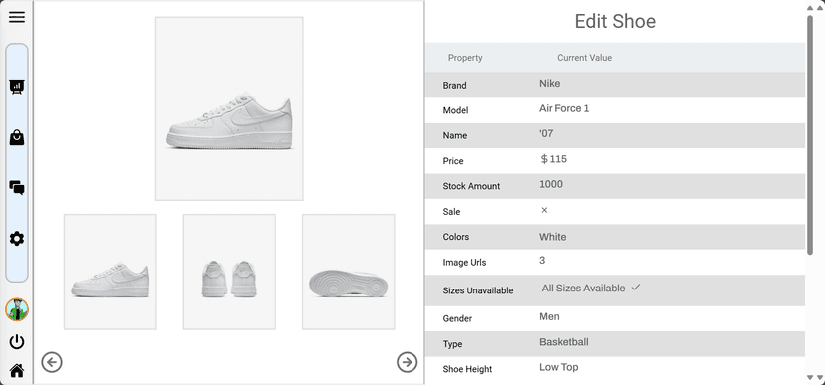
Task: Go to previous shoe with left arrow
Action: pyautogui.click(x=52, y=362)
